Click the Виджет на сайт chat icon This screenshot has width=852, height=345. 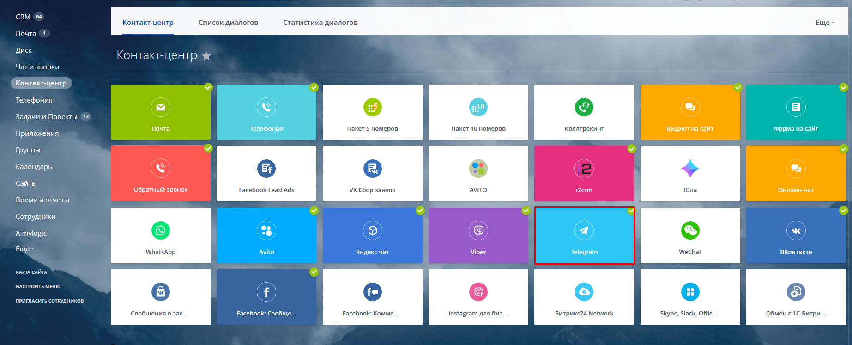(690, 107)
